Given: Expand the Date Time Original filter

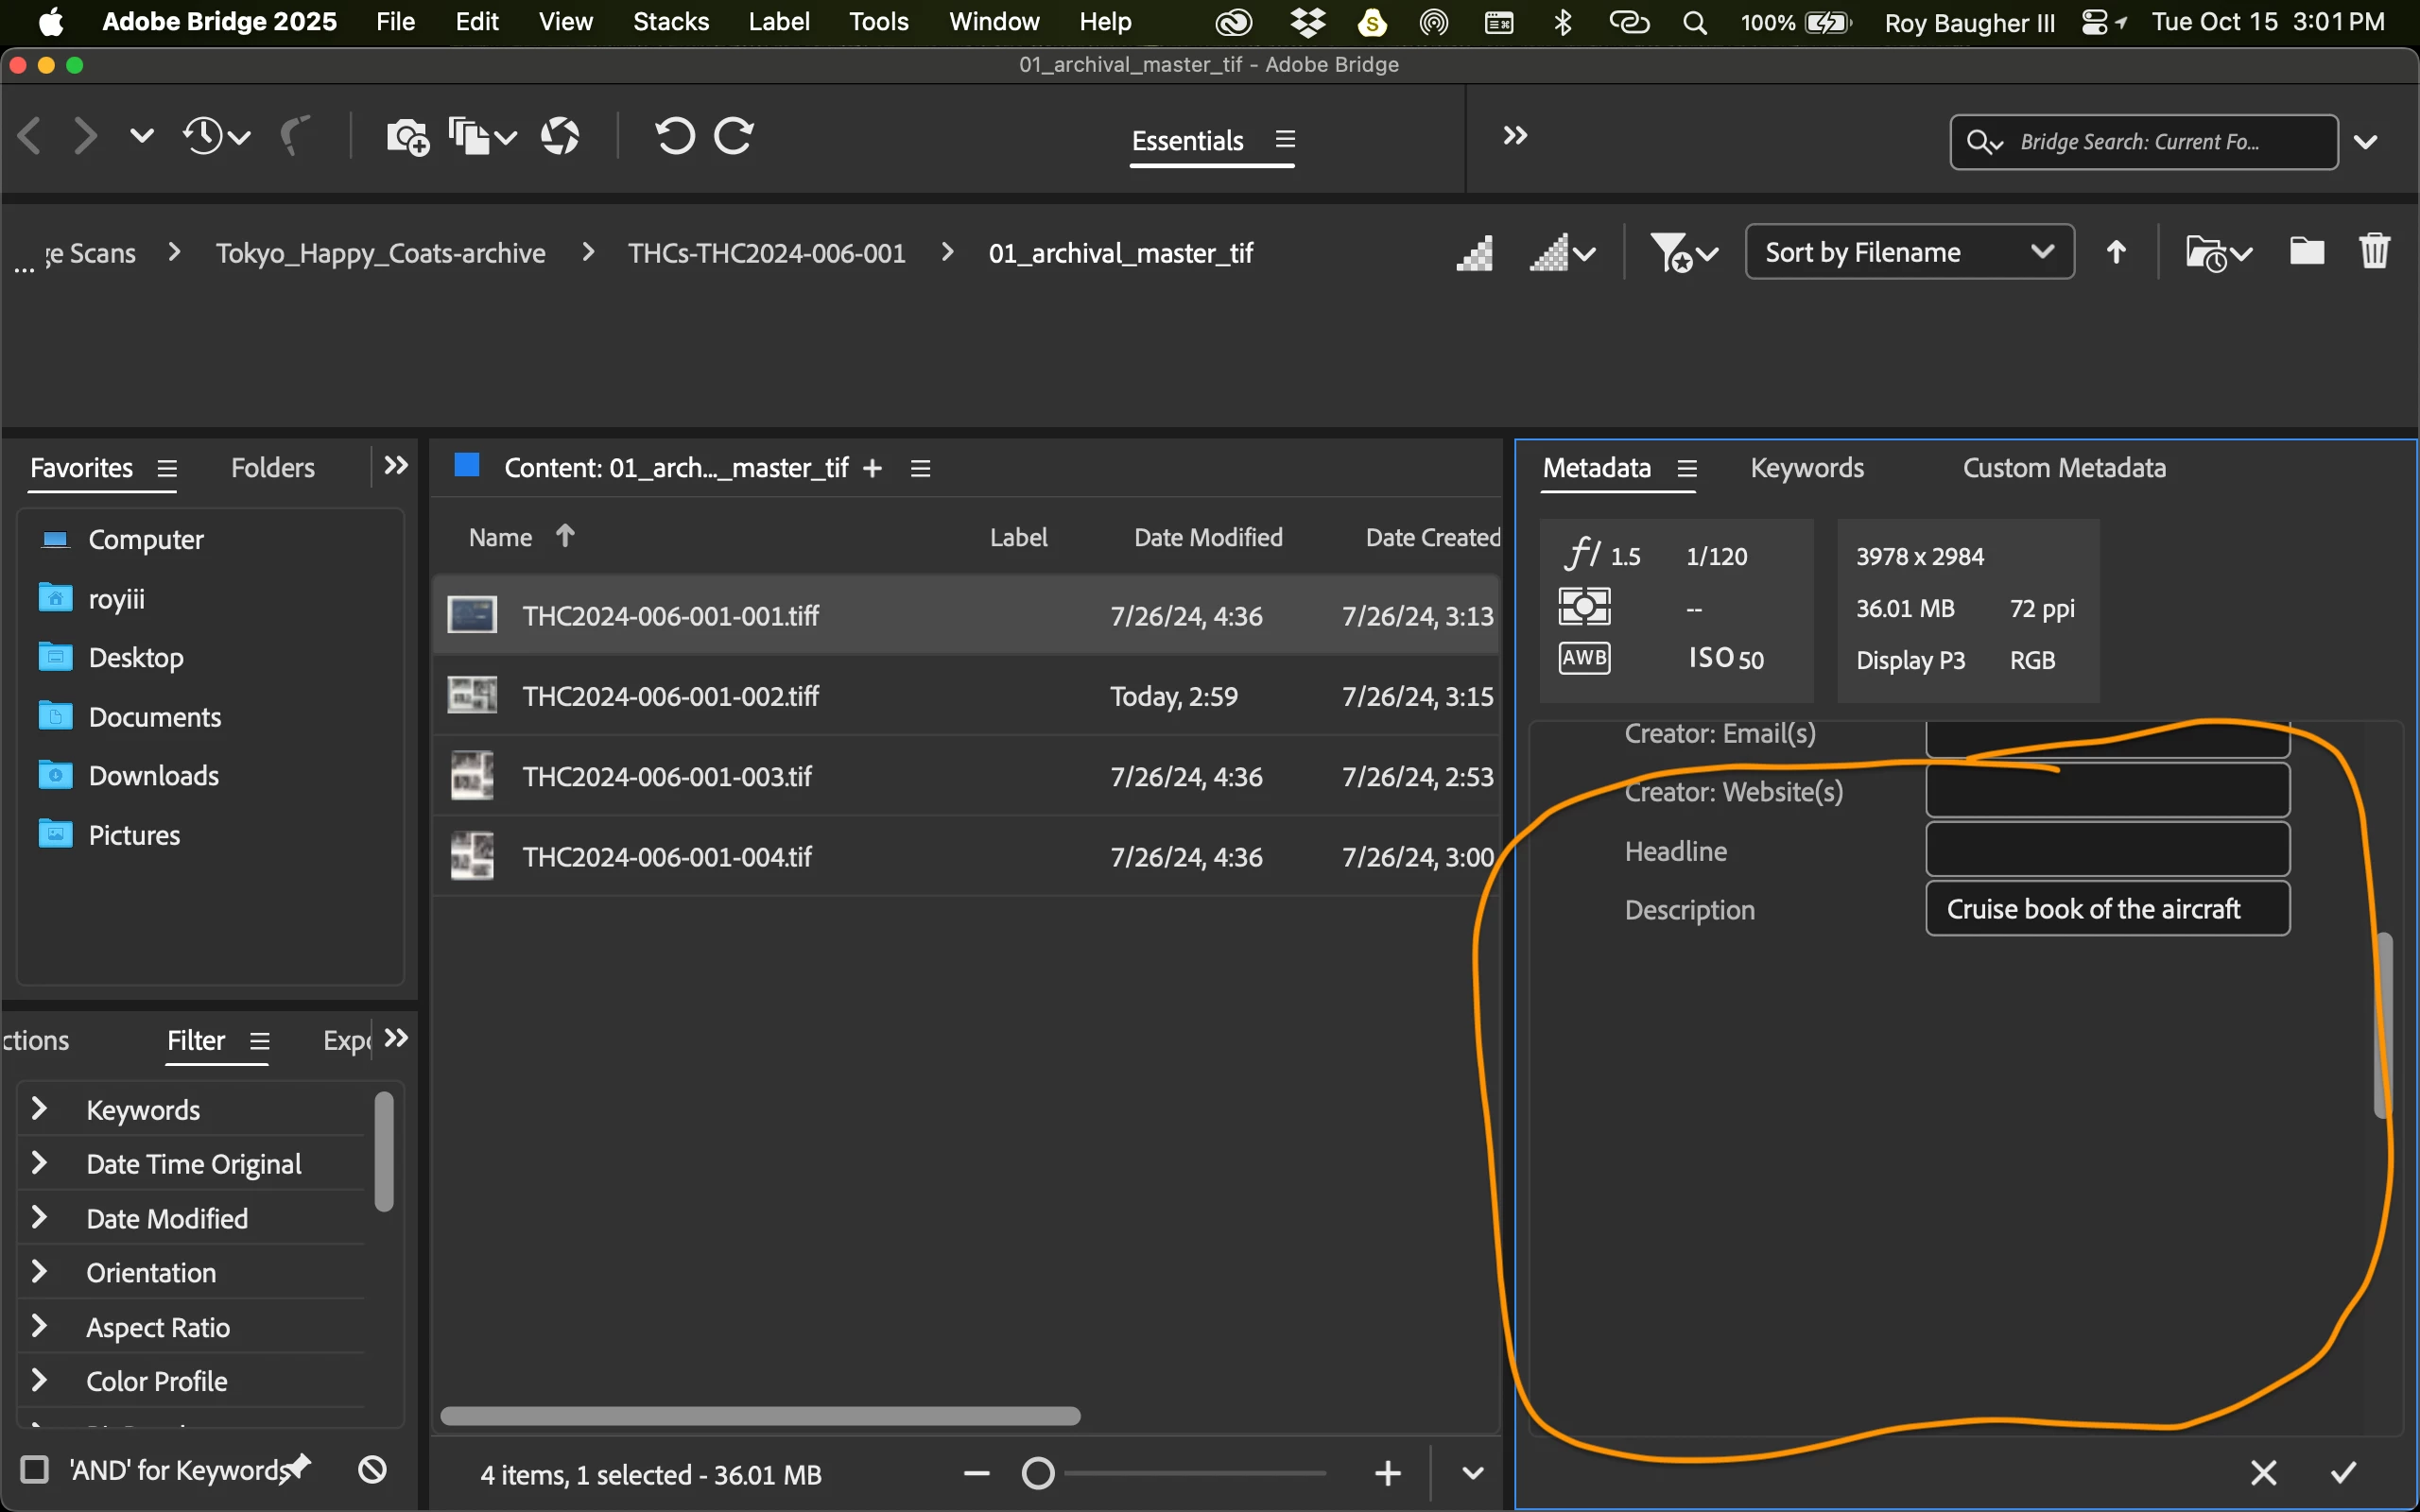Looking at the screenshot, I should (40, 1163).
